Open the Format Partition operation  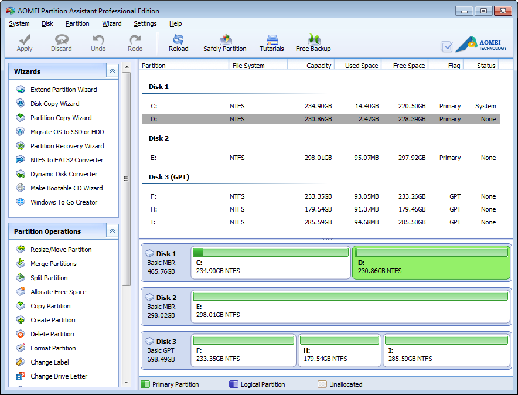point(53,348)
